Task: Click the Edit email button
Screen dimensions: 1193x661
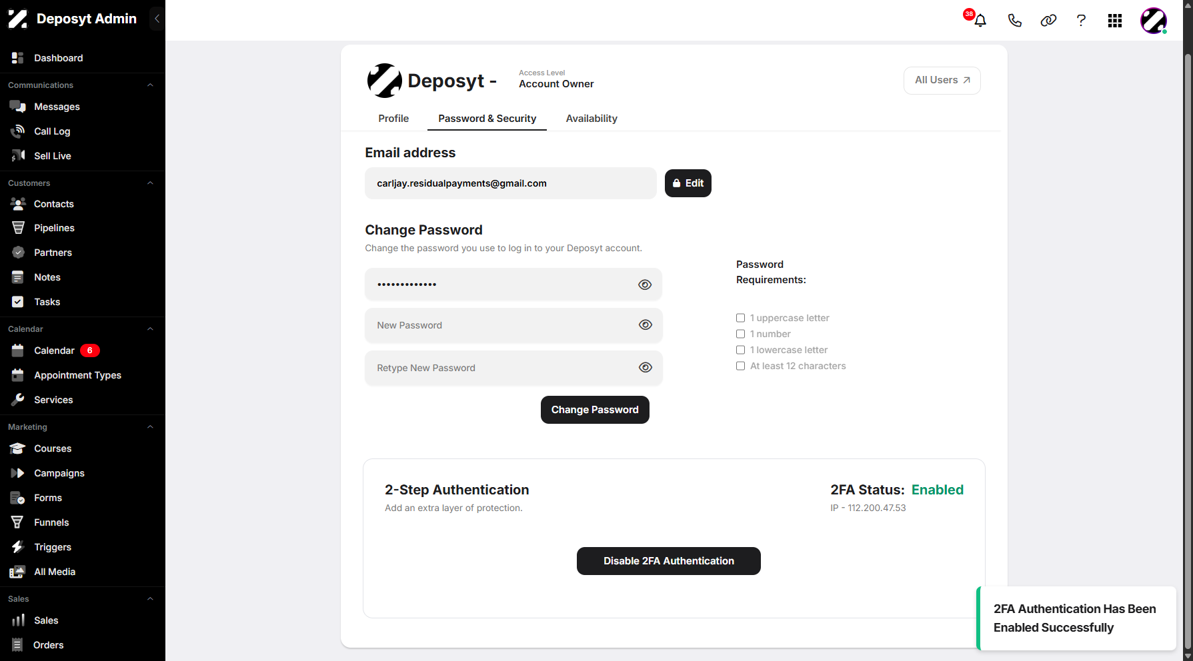Action: coord(688,183)
